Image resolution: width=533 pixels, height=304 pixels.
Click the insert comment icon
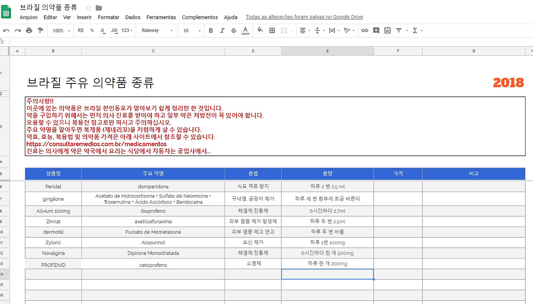point(376,30)
